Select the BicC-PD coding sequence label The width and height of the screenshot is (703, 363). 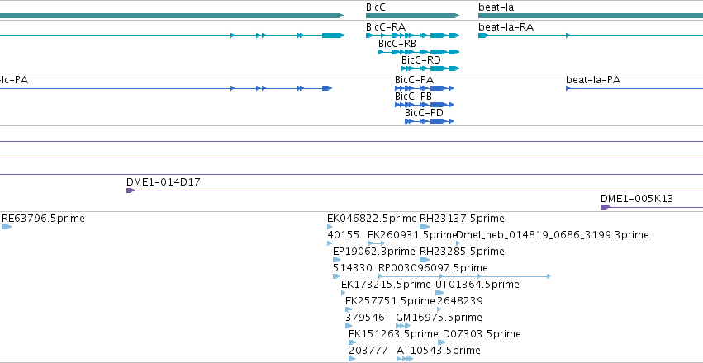424,113
